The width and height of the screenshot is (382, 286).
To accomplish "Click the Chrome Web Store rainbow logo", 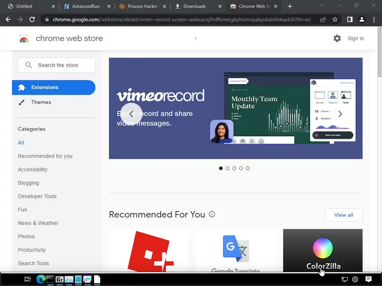I will coord(24,38).
